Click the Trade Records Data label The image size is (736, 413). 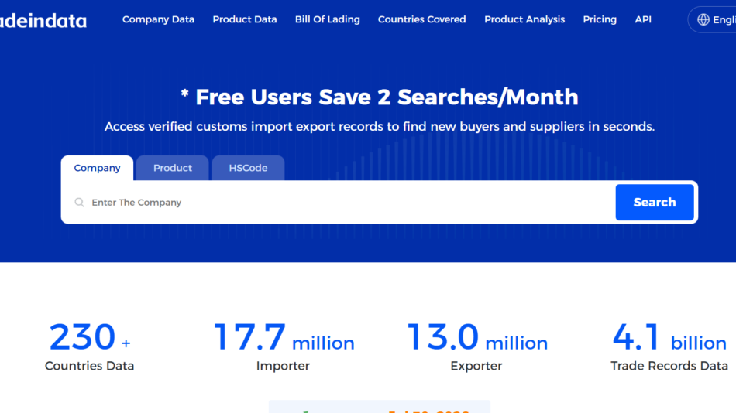tap(669, 366)
